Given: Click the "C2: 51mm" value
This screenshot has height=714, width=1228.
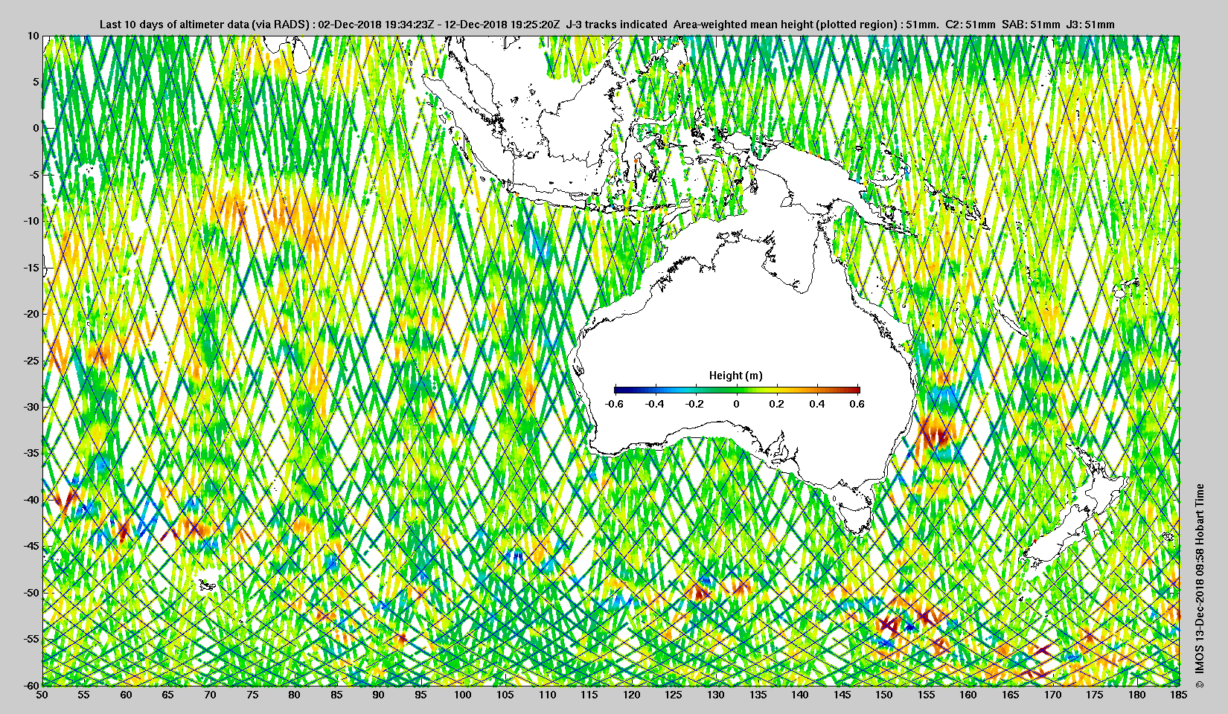Looking at the screenshot, I should pos(970,25).
